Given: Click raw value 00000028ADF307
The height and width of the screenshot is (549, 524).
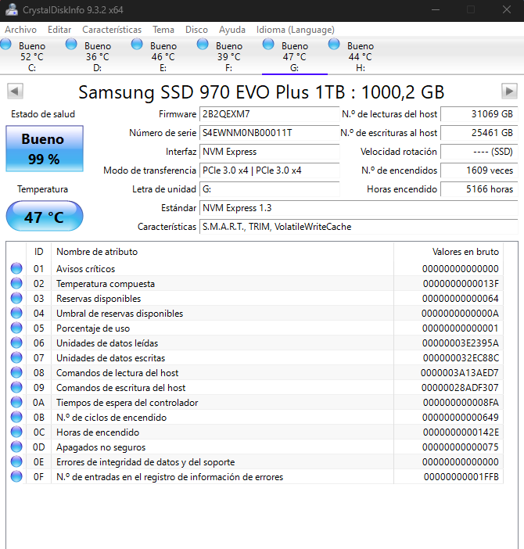Looking at the screenshot, I should pyautogui.click(x=460, y=388).
